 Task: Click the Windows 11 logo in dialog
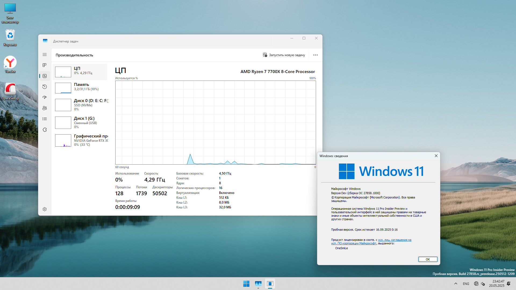[x=381, y=171]
